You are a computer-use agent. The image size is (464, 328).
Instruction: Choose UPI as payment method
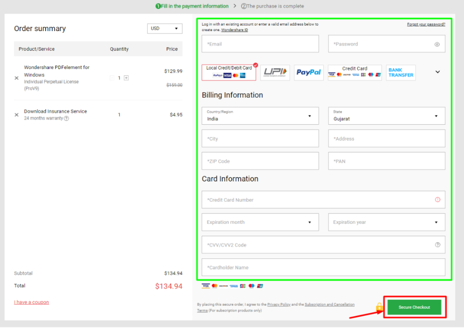click(275, 73)
